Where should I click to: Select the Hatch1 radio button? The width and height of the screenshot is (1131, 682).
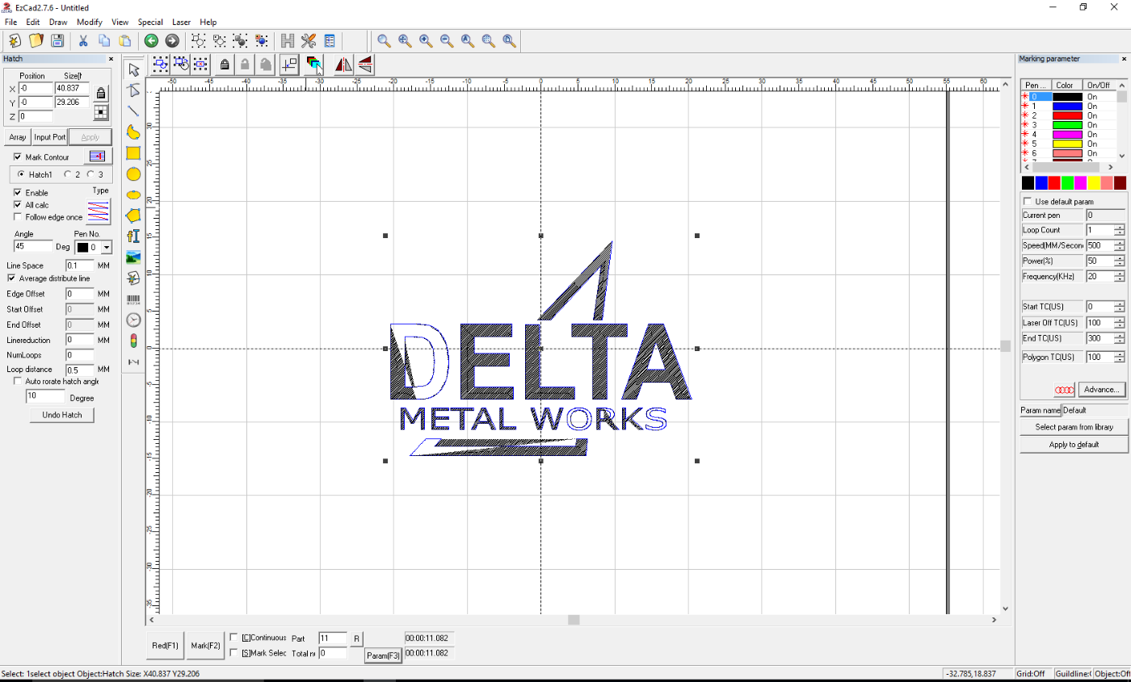(x=20, y=174)
